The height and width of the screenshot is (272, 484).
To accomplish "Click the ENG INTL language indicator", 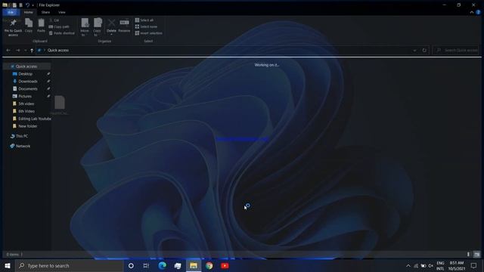I will (440, 265).
